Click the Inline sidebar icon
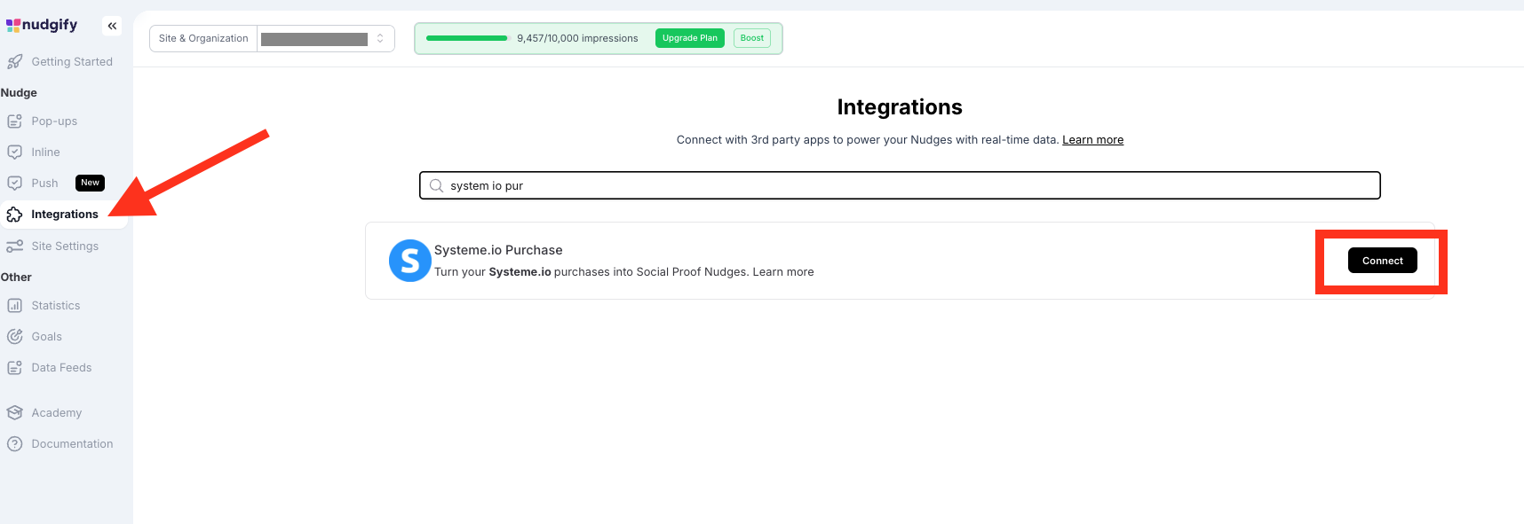The width and height of the screenshot is (1524, 524). [x=15, y=153]
